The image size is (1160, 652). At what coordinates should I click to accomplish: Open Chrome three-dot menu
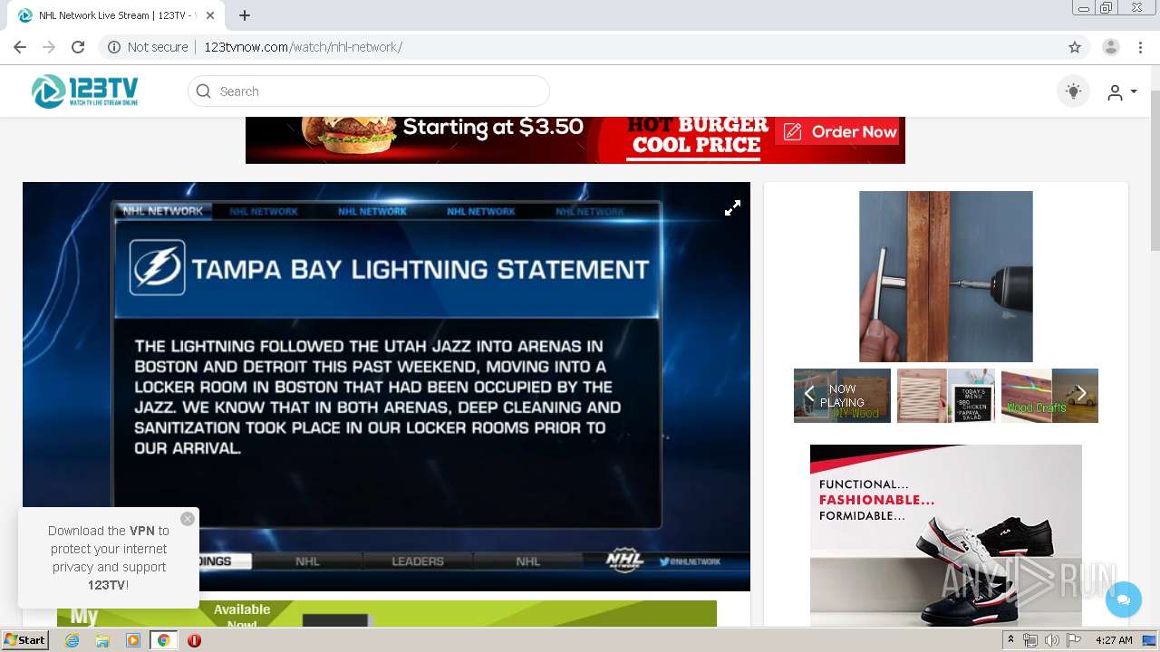(1140, 47)
